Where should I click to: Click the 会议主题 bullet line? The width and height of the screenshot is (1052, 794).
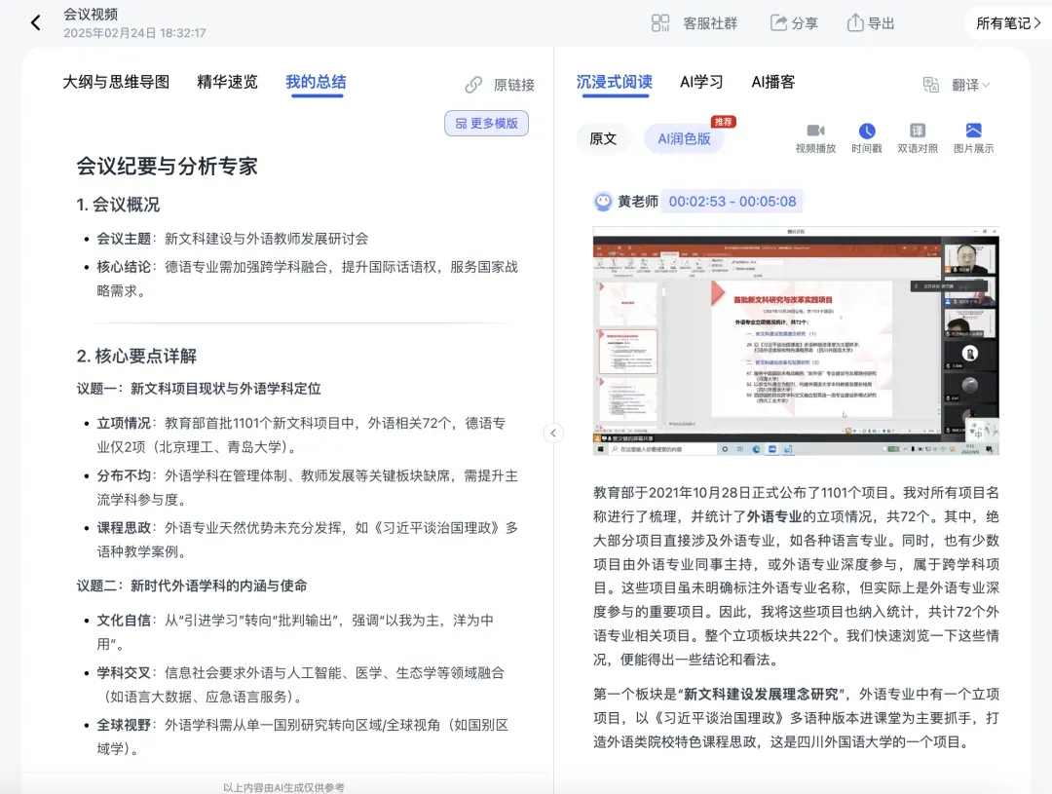[x=232, y=239]
